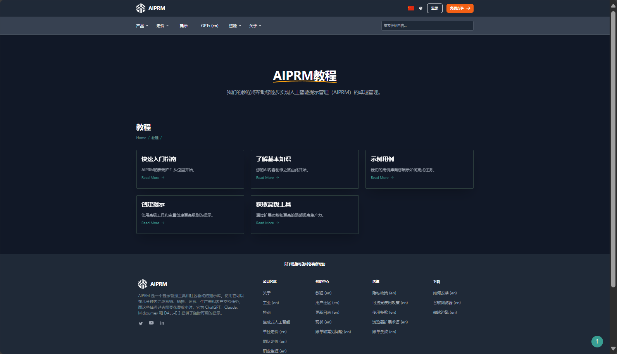The width and height of the screenshot is (617, 354).
Task: Click the 生成式人工智能 footer link
Action: 276,322
